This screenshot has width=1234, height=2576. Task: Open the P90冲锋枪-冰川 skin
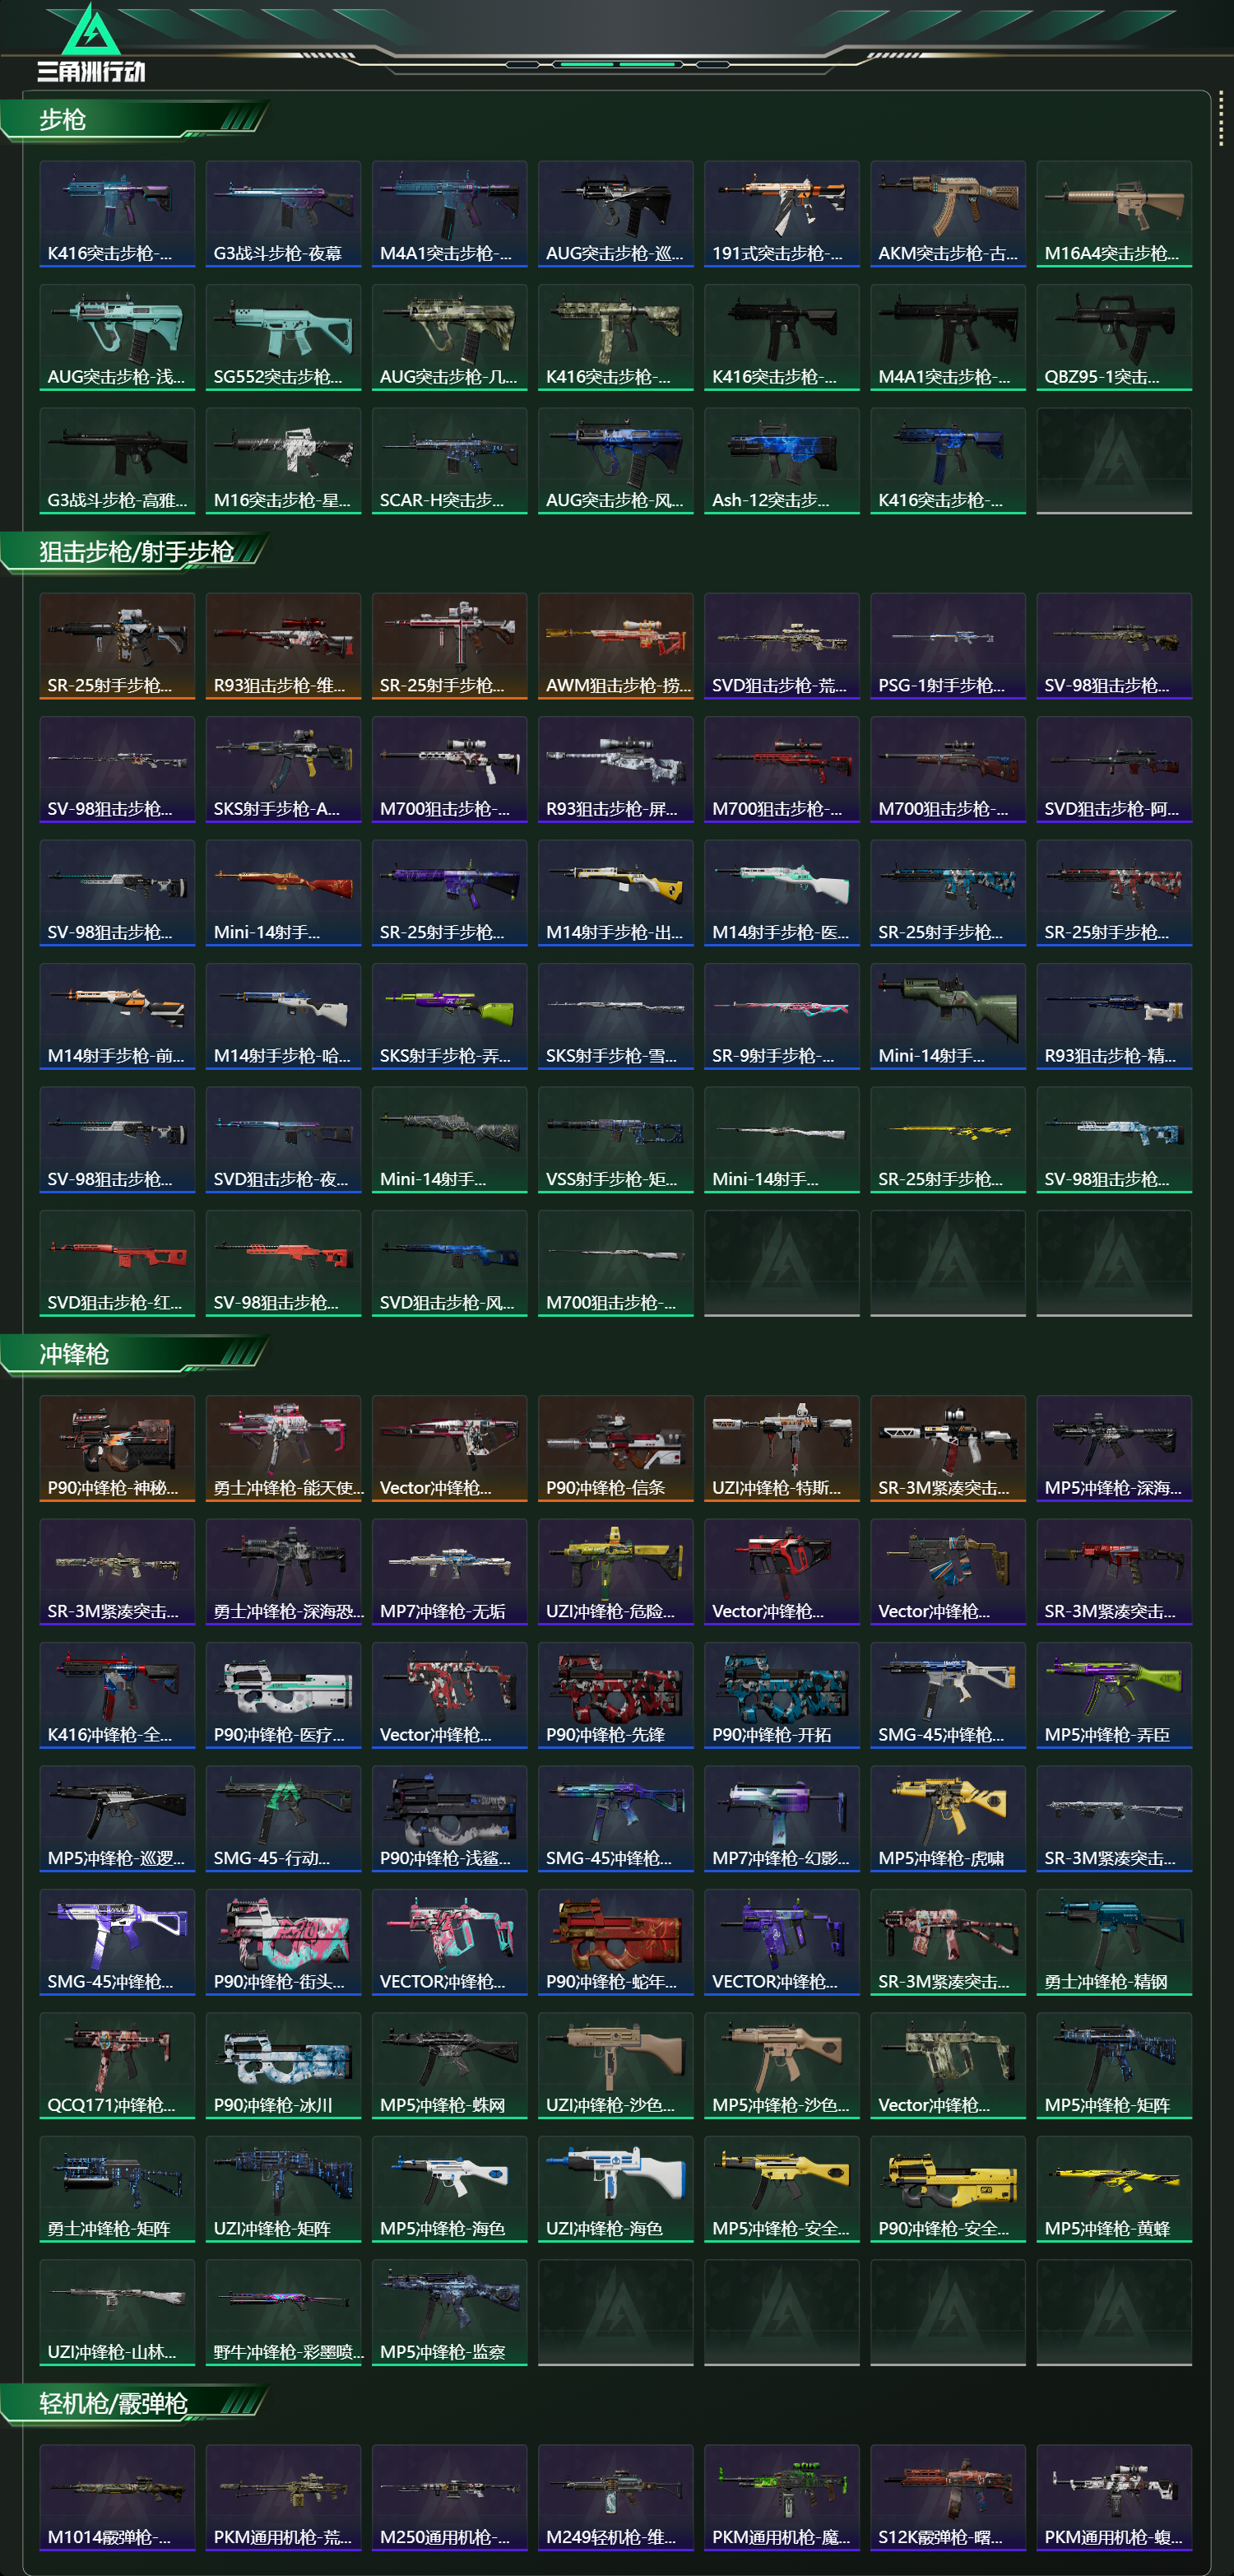coord(283,2065)
